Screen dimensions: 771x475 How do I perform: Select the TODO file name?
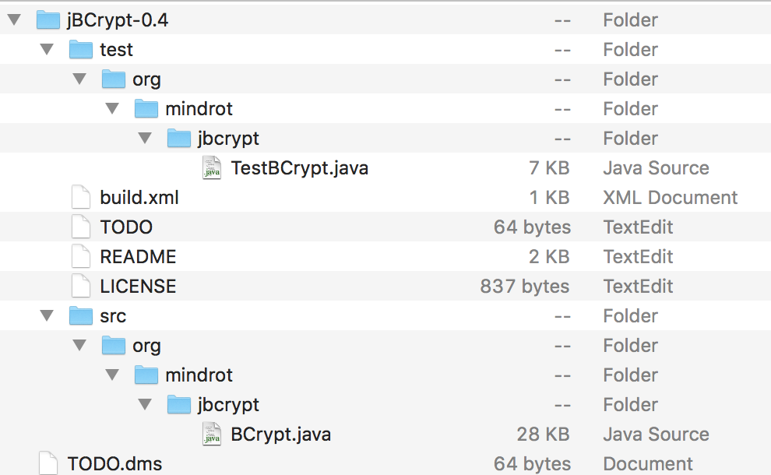(126, 227)
